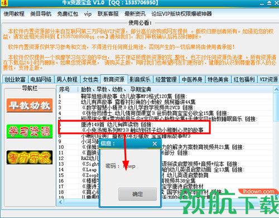Close the 牛x资源宝盒 main window
Screen dimensions: 279x218
[276, 3]
